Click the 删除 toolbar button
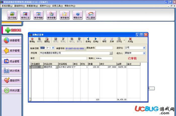This screenshot has height=116, width=176. point(47,40)
